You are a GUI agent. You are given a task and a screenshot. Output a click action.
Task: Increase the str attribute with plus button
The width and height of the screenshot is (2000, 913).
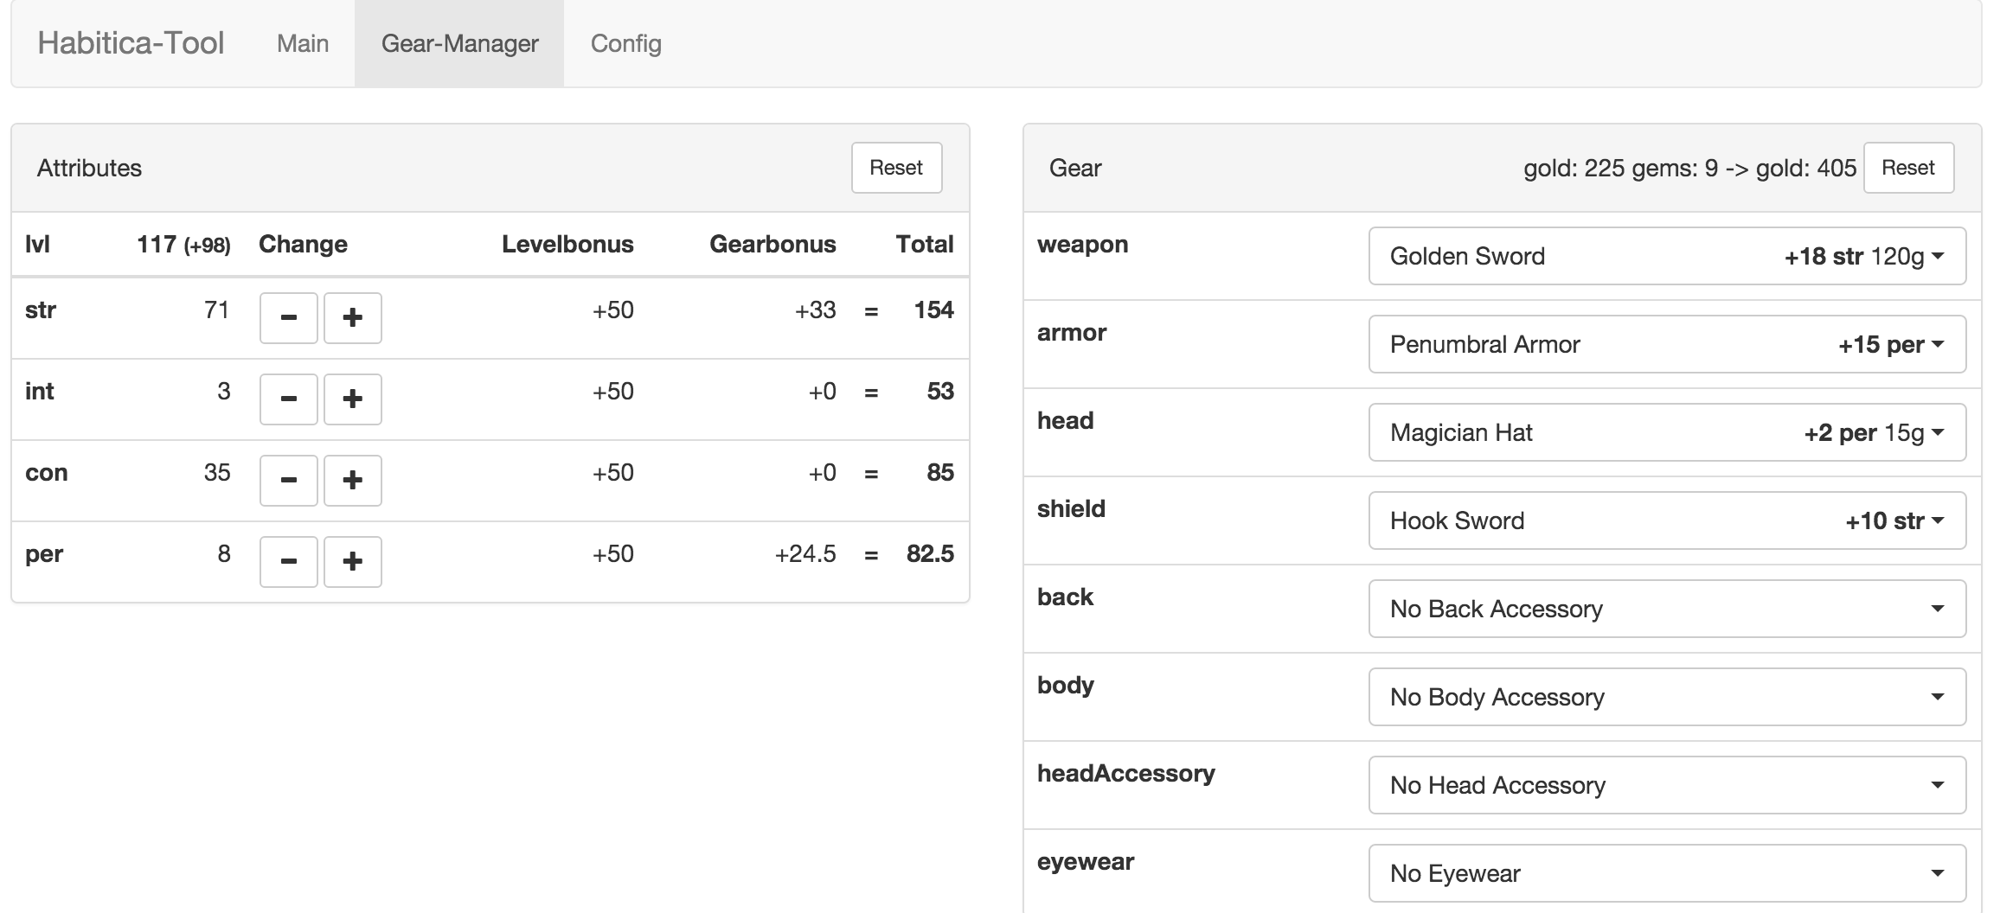coord(353,317)
